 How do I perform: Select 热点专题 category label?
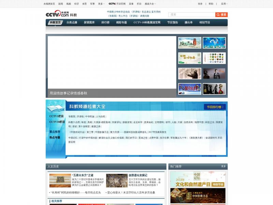(55, 138)
